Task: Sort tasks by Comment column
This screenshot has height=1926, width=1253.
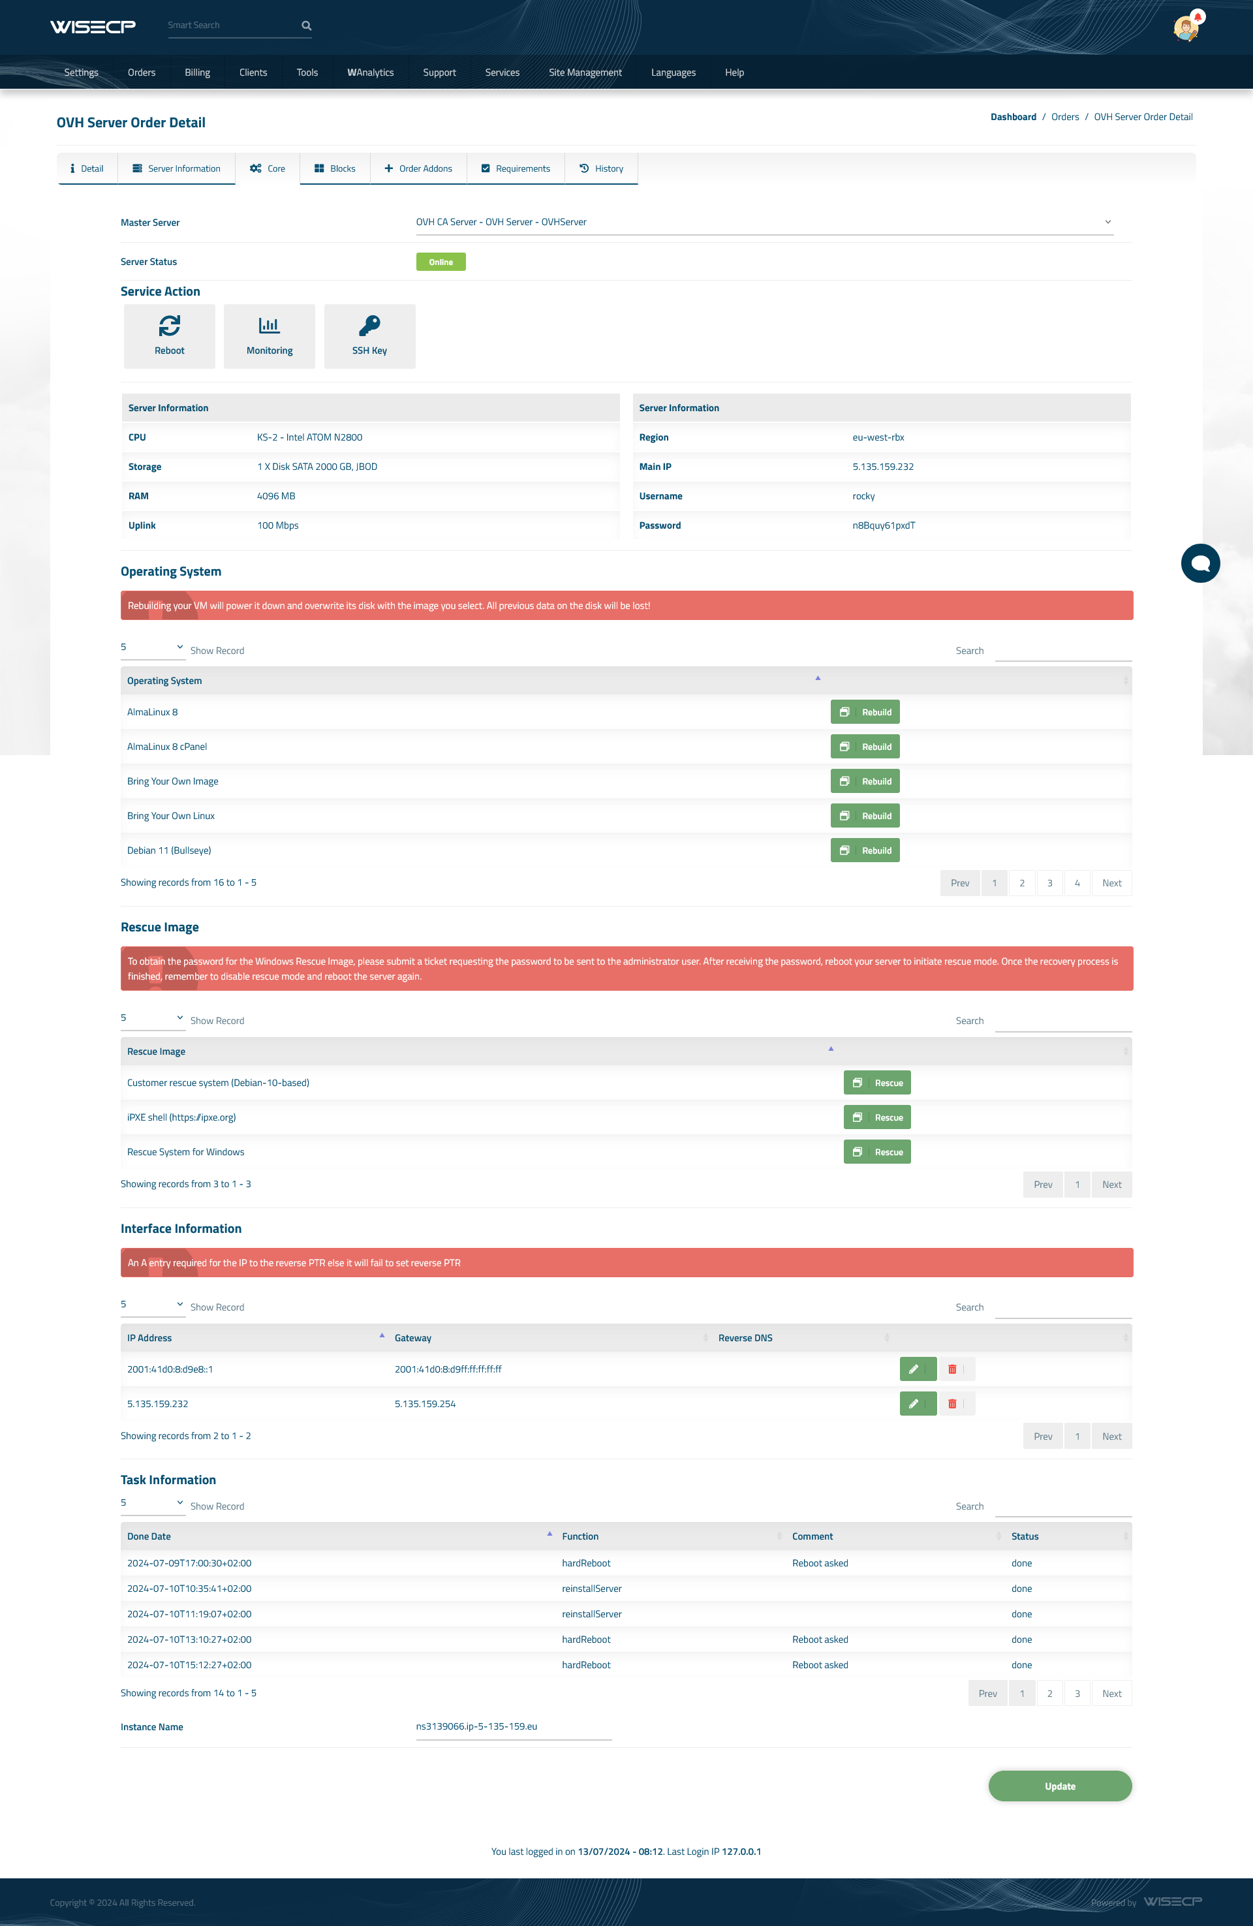Action: pos(895,1536)
